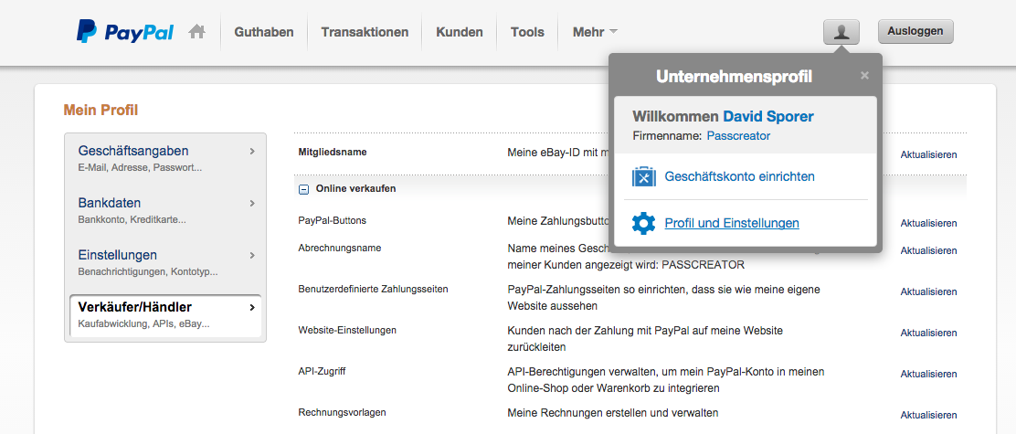Viewport: 1016px width, 434px height.
Task: Expand the Bankdaten chevron
Action: 252,204
